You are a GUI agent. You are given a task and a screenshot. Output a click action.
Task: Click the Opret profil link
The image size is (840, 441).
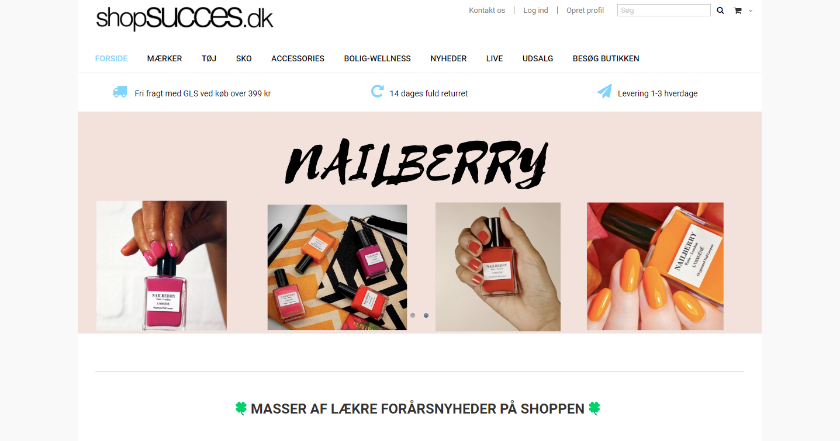(x=585, y=11)
